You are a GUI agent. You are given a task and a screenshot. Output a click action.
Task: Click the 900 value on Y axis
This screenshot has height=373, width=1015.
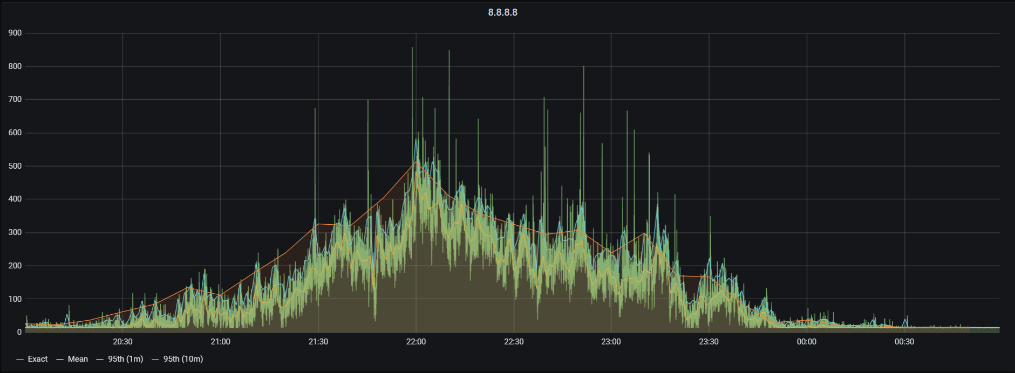(x=15, y=33)
